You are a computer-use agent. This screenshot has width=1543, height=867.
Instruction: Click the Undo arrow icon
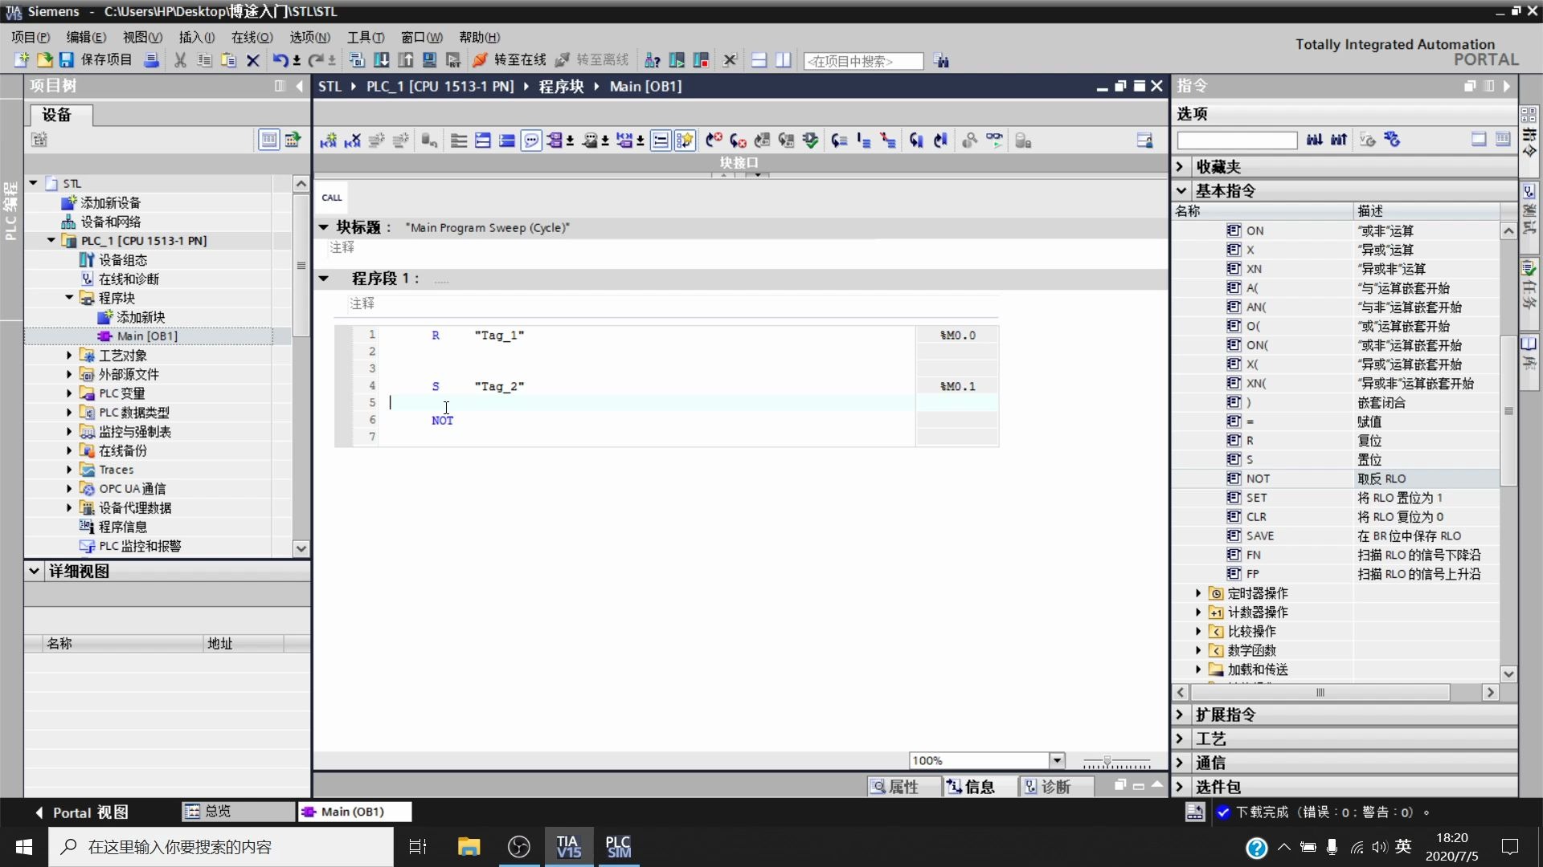(280, 60)
